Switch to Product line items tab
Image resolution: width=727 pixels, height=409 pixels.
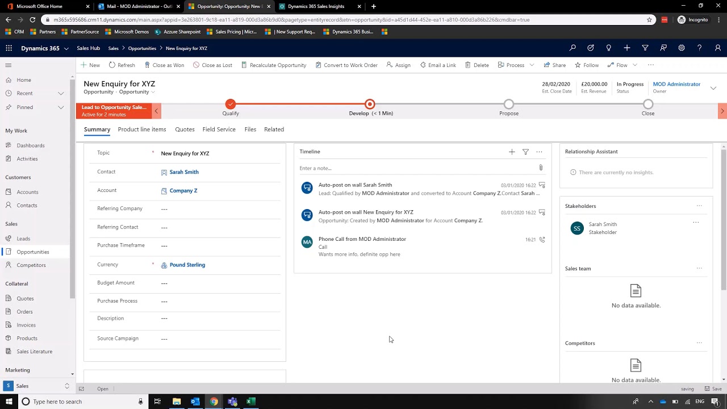coord(142,130)
